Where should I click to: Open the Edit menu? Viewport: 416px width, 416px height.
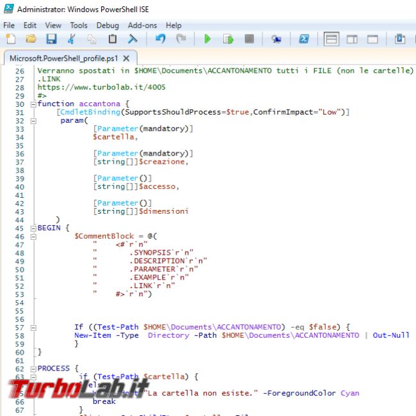pos(29,26)
